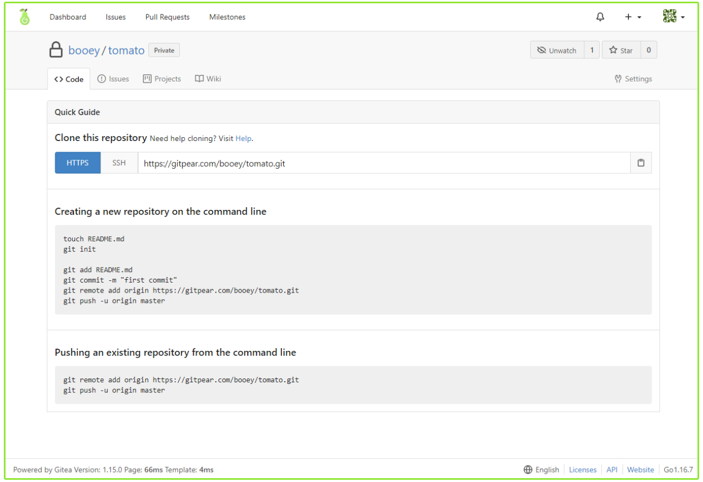
Task: Click the repository lock icon
Action: 56,51
